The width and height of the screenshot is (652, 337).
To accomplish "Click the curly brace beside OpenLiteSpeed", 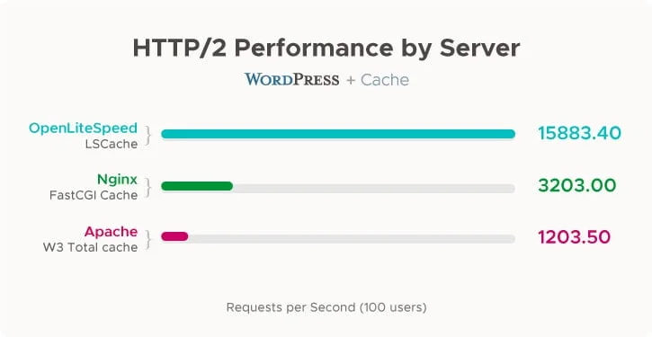I will [x=147, y=136].
